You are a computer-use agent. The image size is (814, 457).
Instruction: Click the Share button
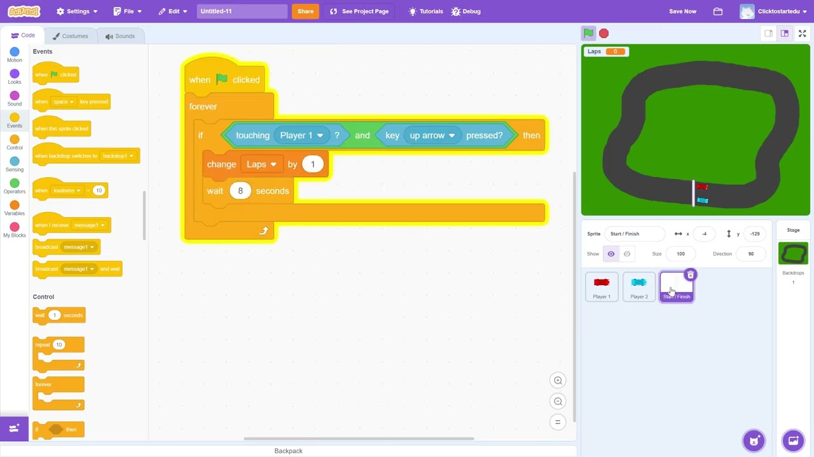(x=305, y=11)
